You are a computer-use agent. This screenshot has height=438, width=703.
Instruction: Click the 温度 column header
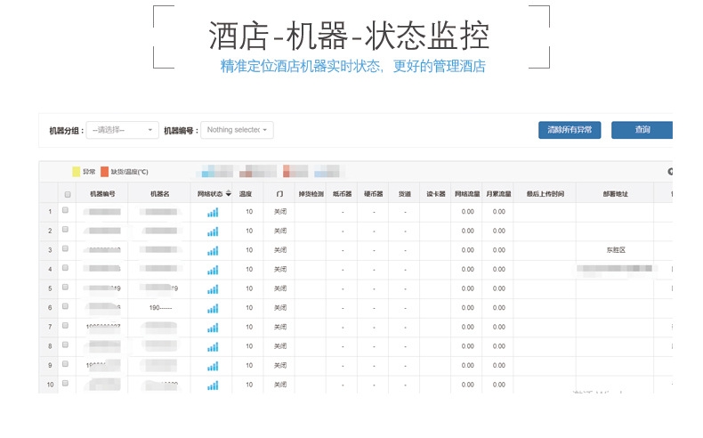(x=246, y=193)
